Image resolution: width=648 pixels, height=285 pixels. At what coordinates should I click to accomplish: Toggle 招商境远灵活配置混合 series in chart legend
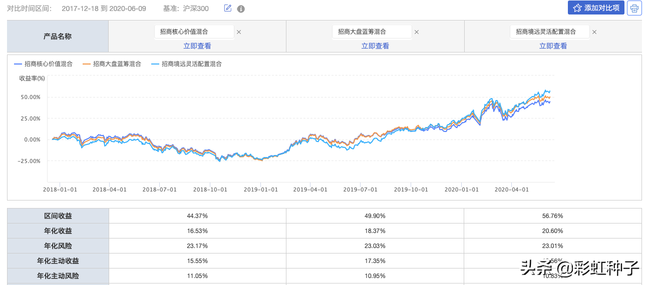[187, 64]
